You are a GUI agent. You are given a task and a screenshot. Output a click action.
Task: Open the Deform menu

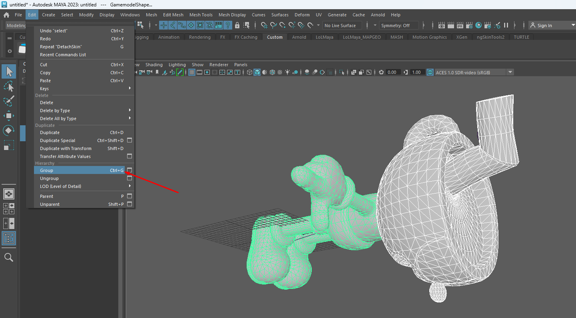302,15
